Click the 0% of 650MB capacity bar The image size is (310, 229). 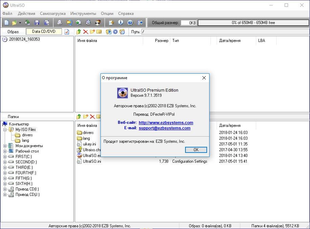coord(253,23)
